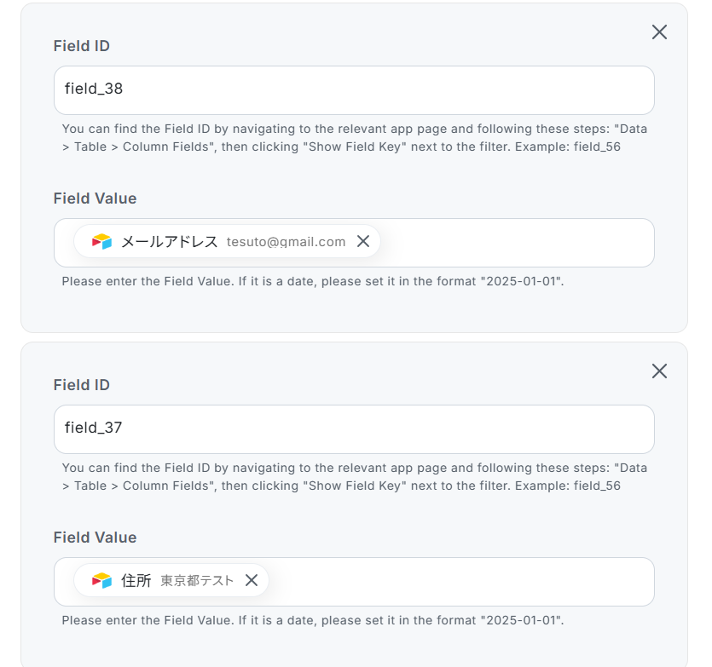Click the Field Value label above 住所 chip
This screenshot has width=712, height=667.
pos(95,538)
